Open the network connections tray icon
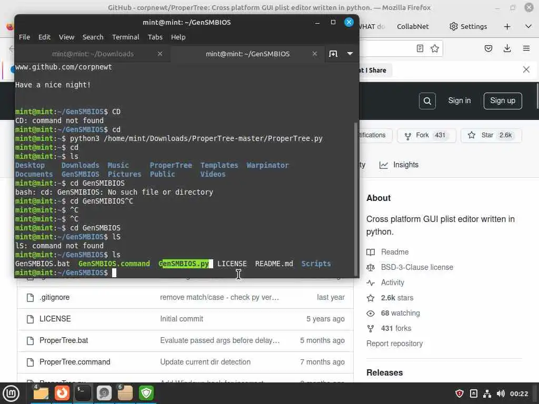 point(487,393)
